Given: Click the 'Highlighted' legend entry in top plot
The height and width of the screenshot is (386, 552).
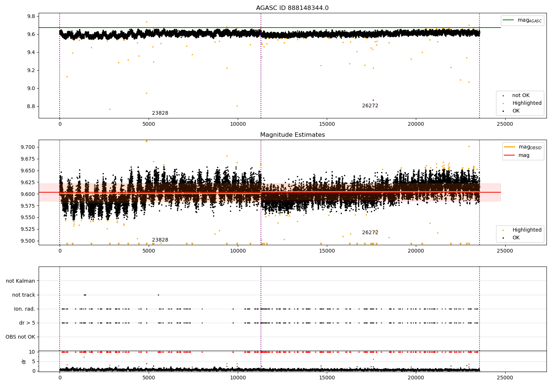Looking at the screenshot, I should click(527, 103).
